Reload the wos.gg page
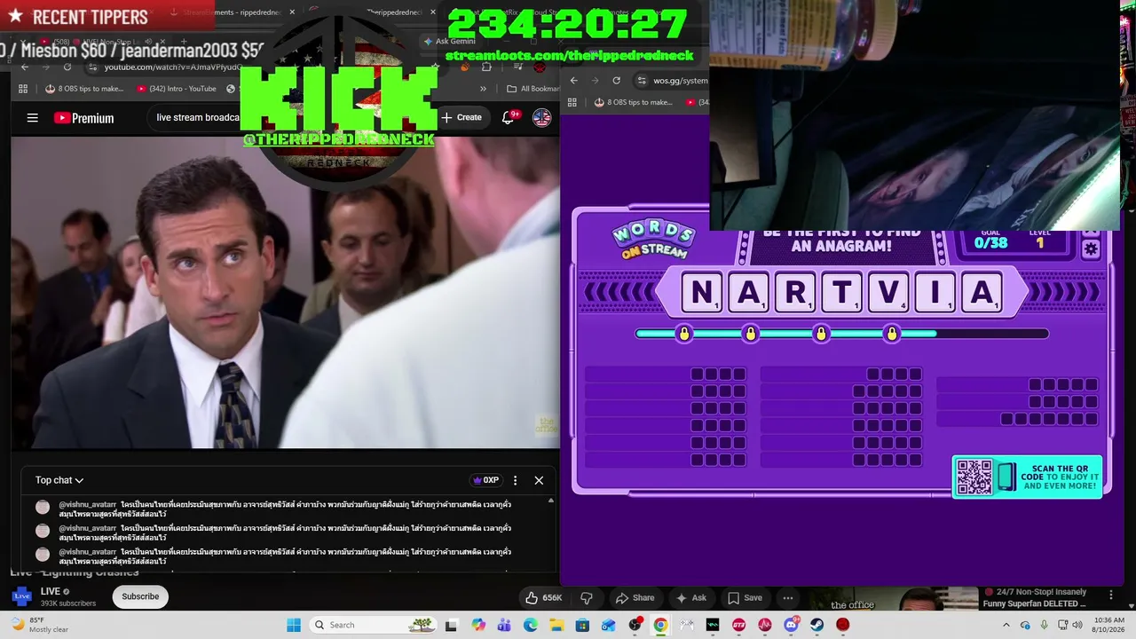This screenshot has height=639, width=1136. point(617,80)
